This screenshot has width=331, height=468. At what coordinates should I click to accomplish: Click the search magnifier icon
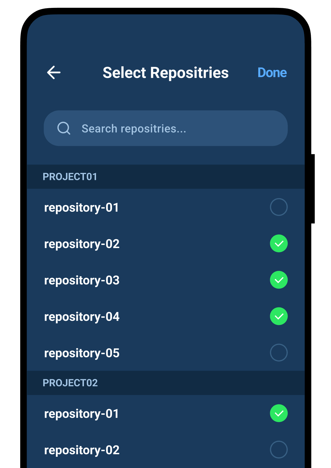pos(64,128)
